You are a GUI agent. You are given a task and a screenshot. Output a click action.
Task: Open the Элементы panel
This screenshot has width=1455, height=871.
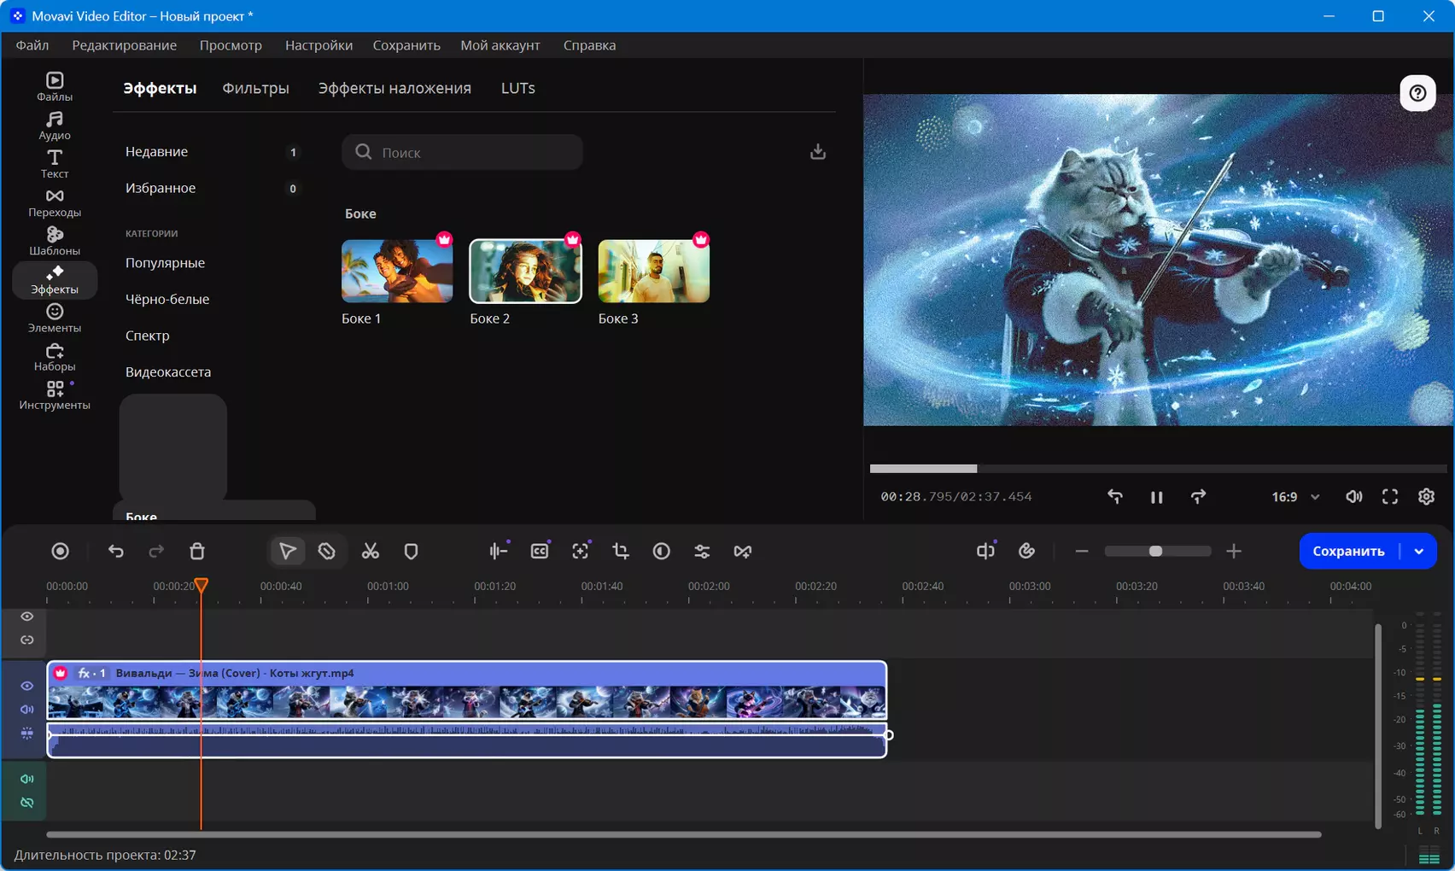tap(55, 318)
